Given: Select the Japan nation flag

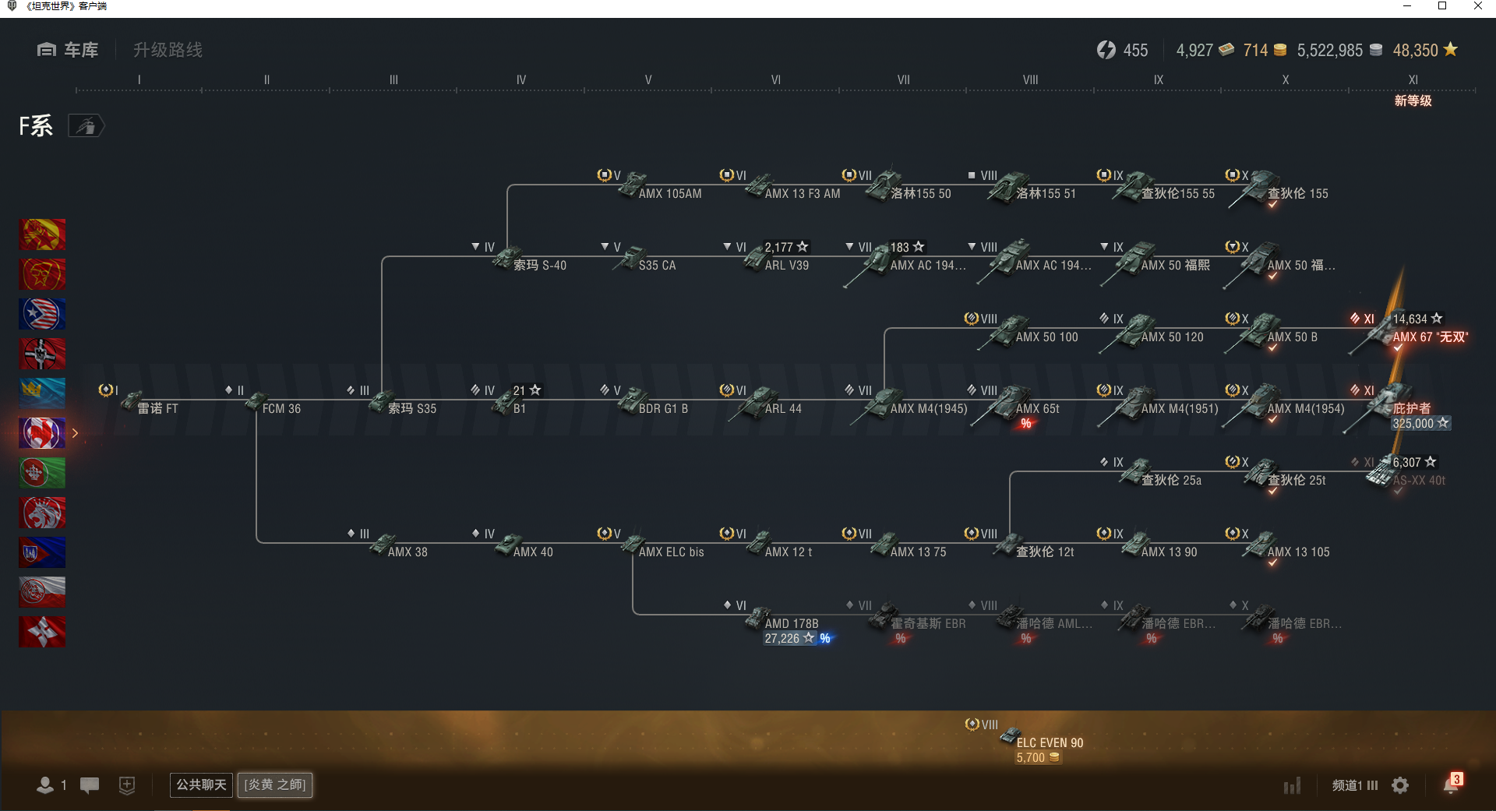Looking at the screenshot, I should click(42, 632).
